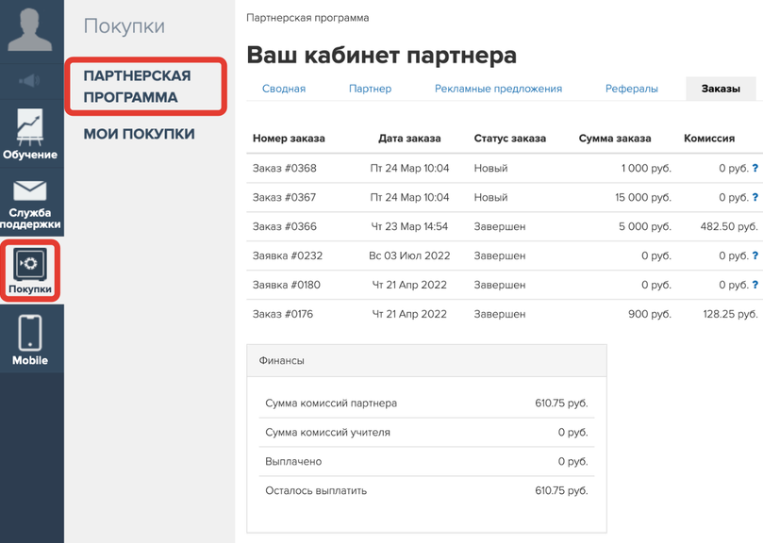Click the Партнерская программа breadcrumb

coord(307,18)
